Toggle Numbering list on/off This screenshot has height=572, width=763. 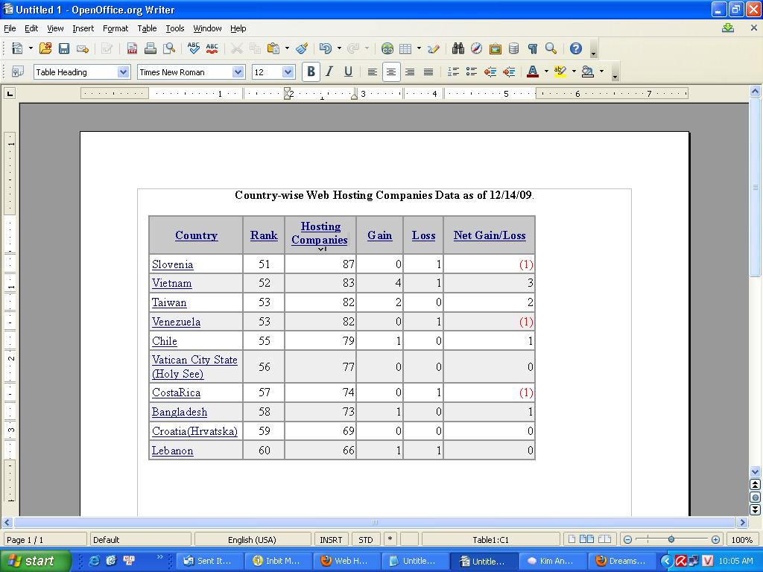pos(453,72)
